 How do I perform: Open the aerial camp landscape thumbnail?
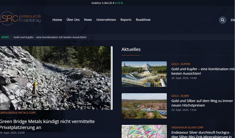tap(144, 106)
